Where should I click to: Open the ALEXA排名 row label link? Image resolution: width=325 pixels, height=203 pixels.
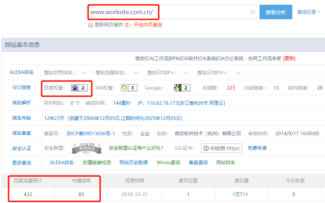21,72
